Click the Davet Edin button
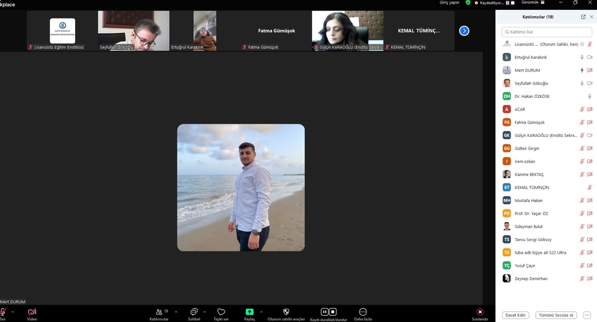 [x=515, y=315]
